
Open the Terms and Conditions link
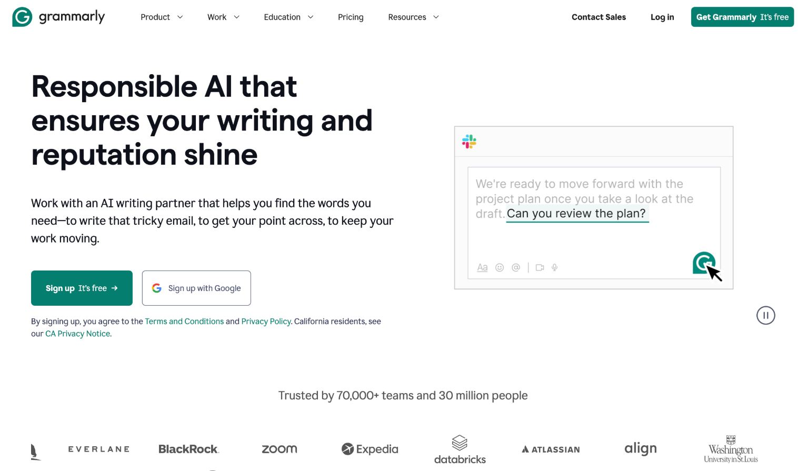click(x=184, y=322)
